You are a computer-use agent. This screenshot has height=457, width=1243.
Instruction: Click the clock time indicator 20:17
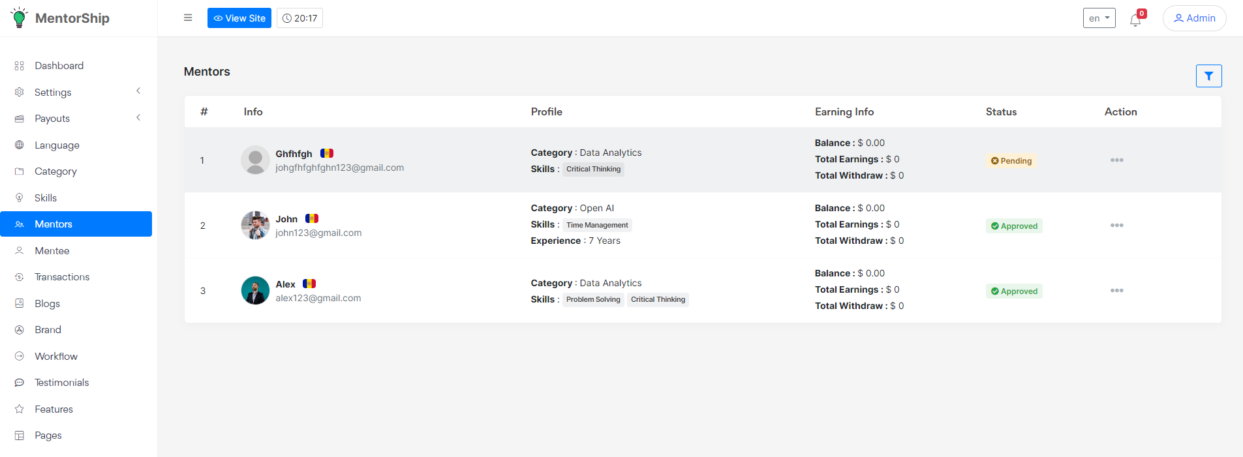(x=299, y=18)
